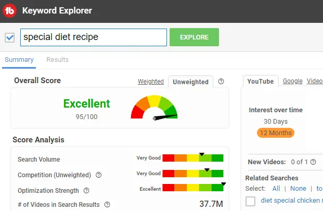Click the Optimization Strength rating bar

[x=193, y=188]
